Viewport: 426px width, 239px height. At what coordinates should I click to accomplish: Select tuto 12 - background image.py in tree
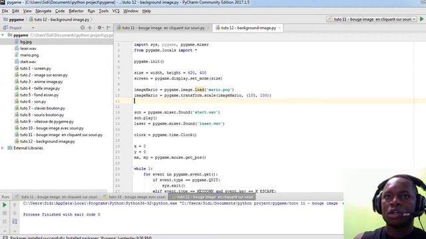[47, 141]
